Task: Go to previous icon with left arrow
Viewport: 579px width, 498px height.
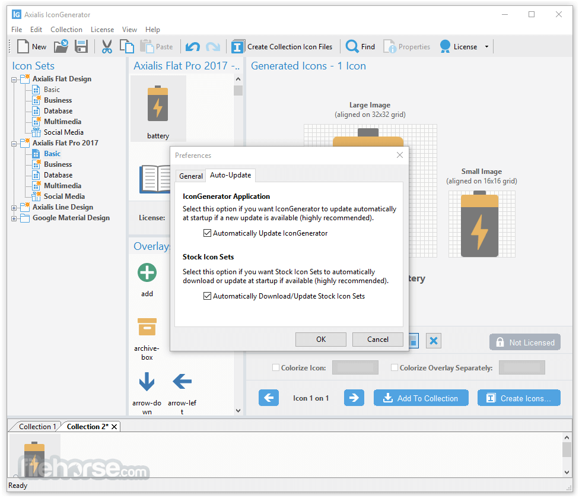Action: 269,398
